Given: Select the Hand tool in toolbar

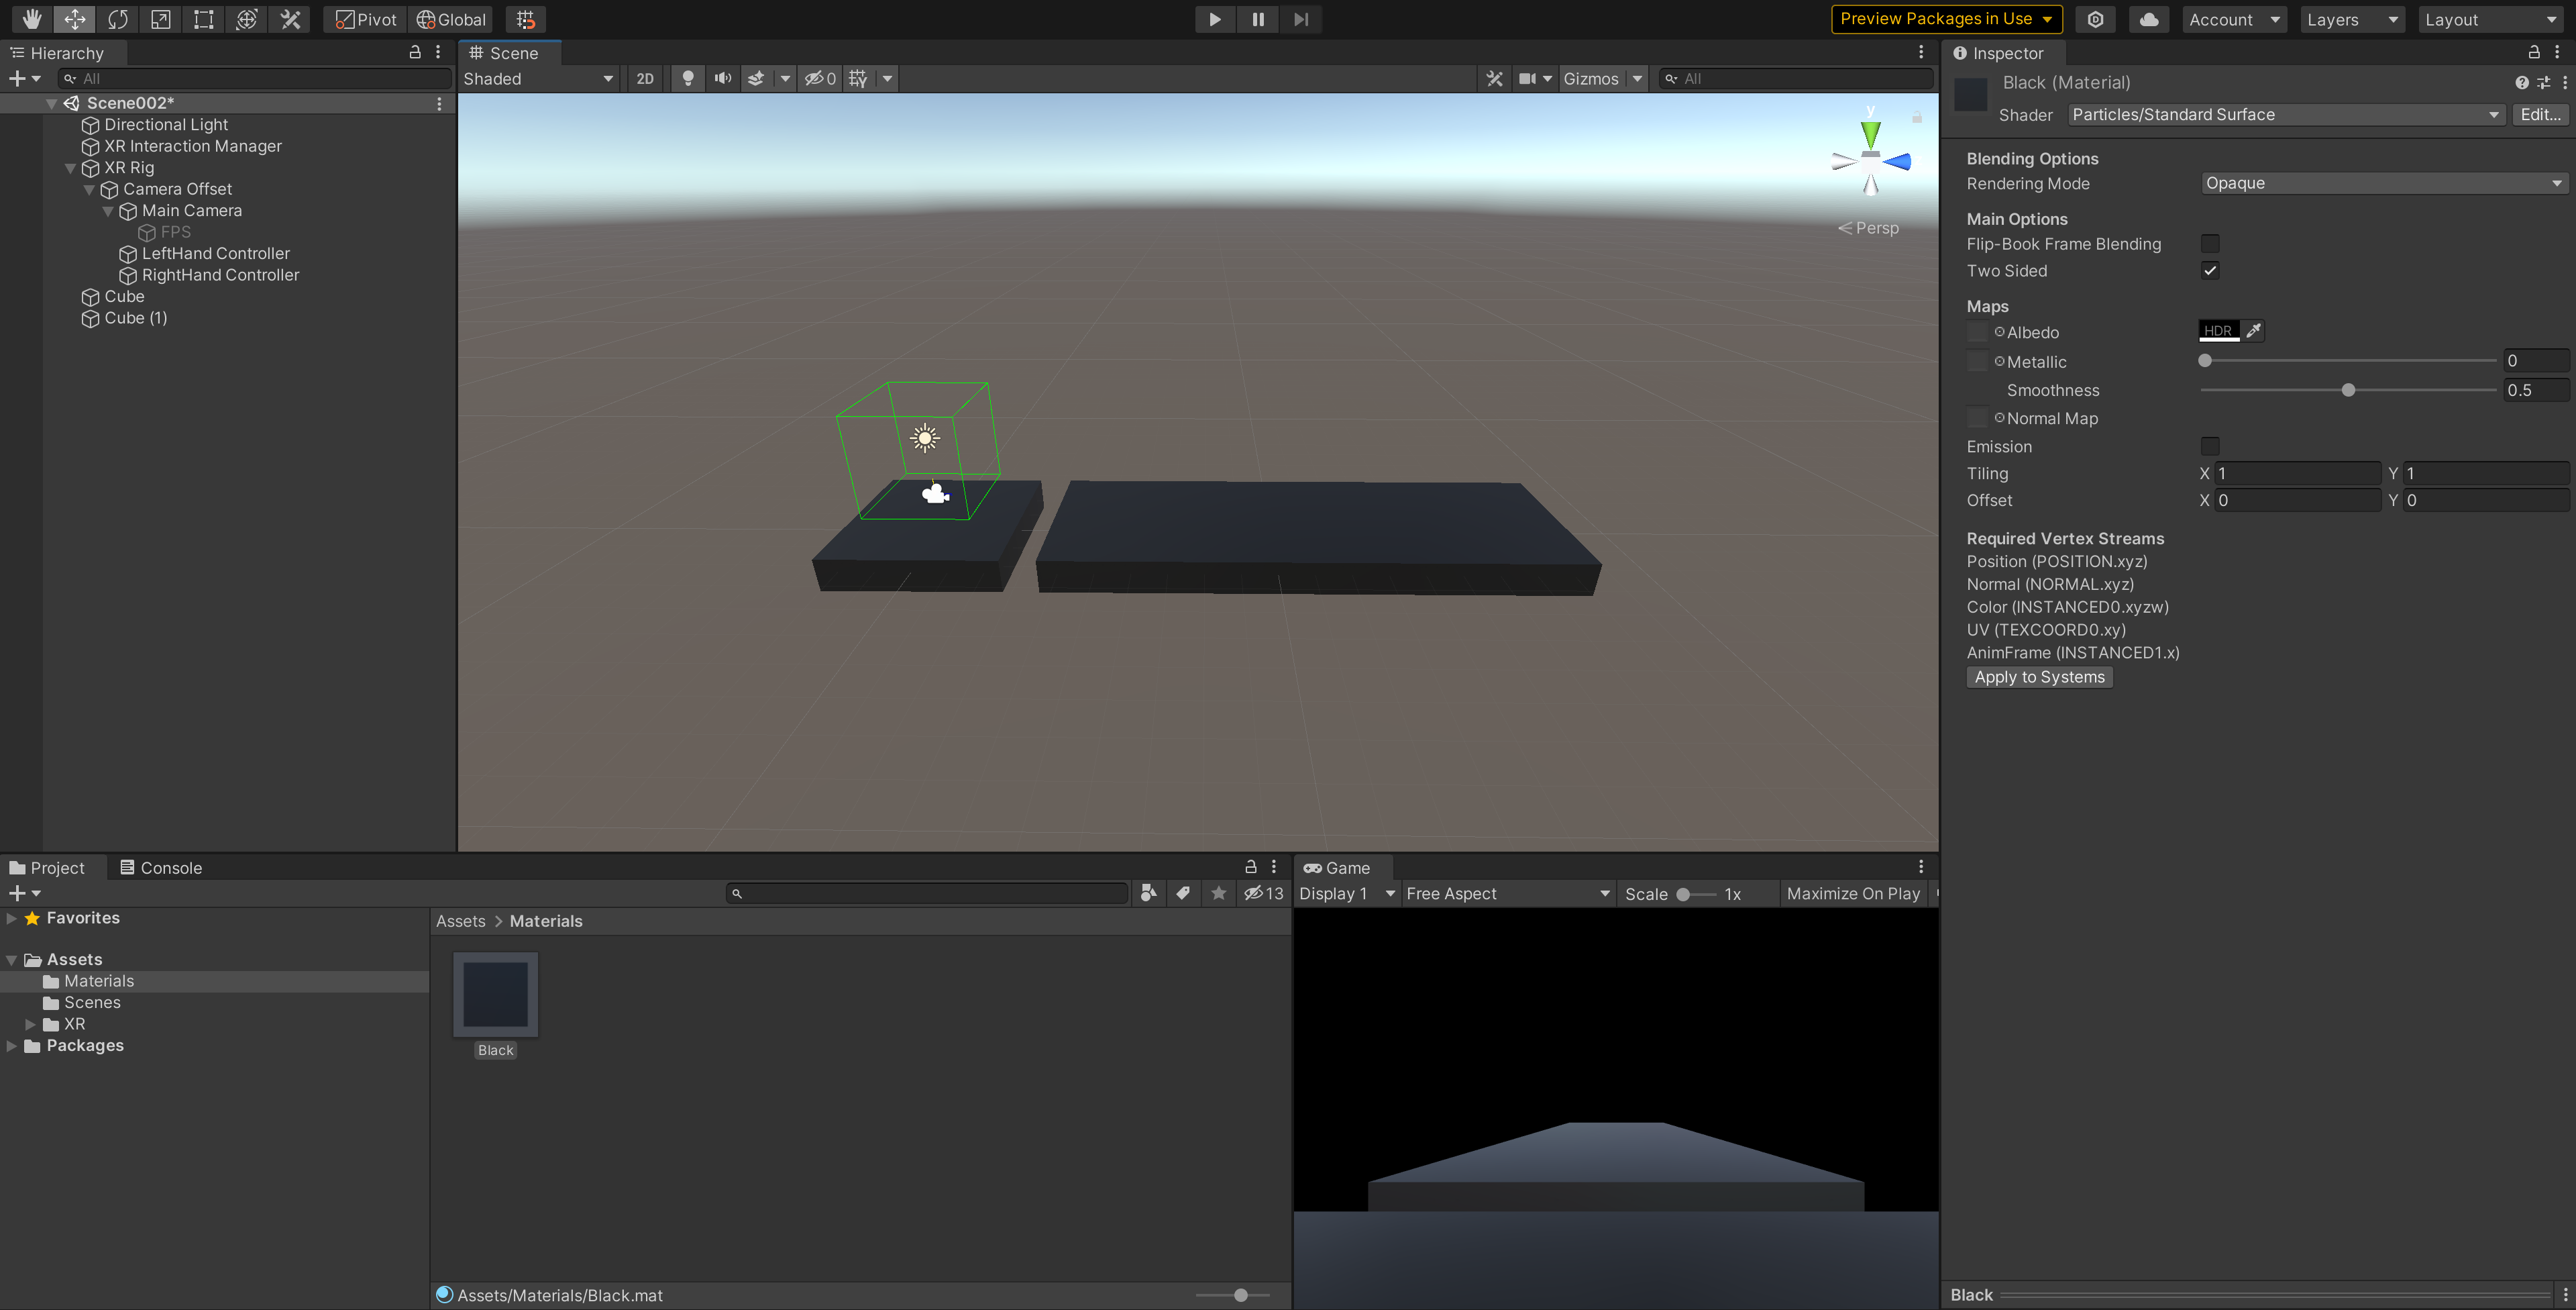Looking at the screenshot, I should (x=32, y=19).
